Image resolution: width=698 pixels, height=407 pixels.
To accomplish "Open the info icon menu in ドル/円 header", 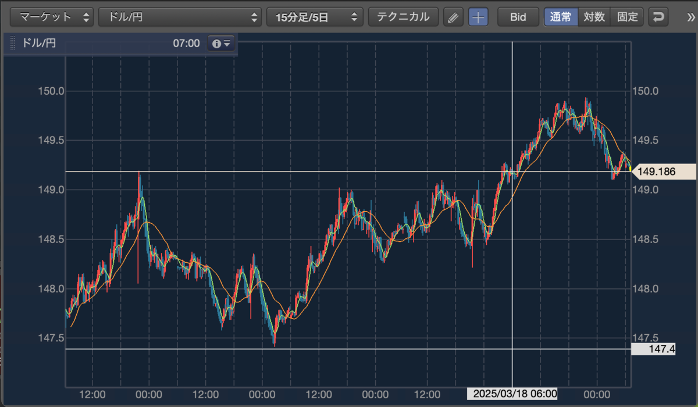I will pos(222,43).
